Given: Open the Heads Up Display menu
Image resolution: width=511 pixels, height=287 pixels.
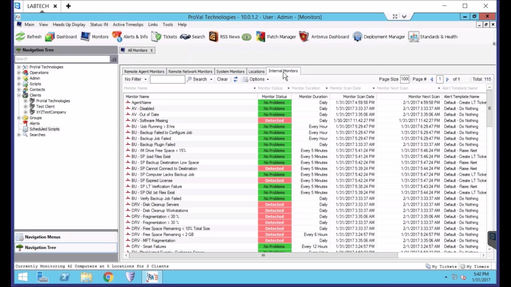Looking at the screenshot, I should pos(69,25).
